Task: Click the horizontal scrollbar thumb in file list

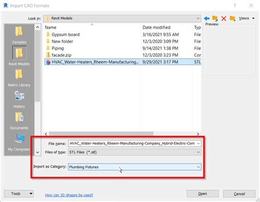Action: coord(101,134)
